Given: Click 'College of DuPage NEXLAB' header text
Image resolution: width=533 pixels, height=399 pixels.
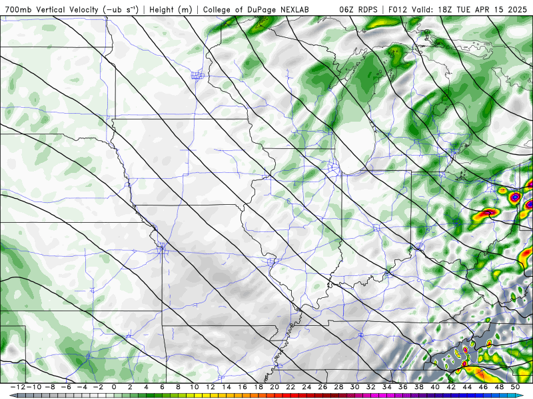Looking at the screenshot, I should (x=256, y=9).
